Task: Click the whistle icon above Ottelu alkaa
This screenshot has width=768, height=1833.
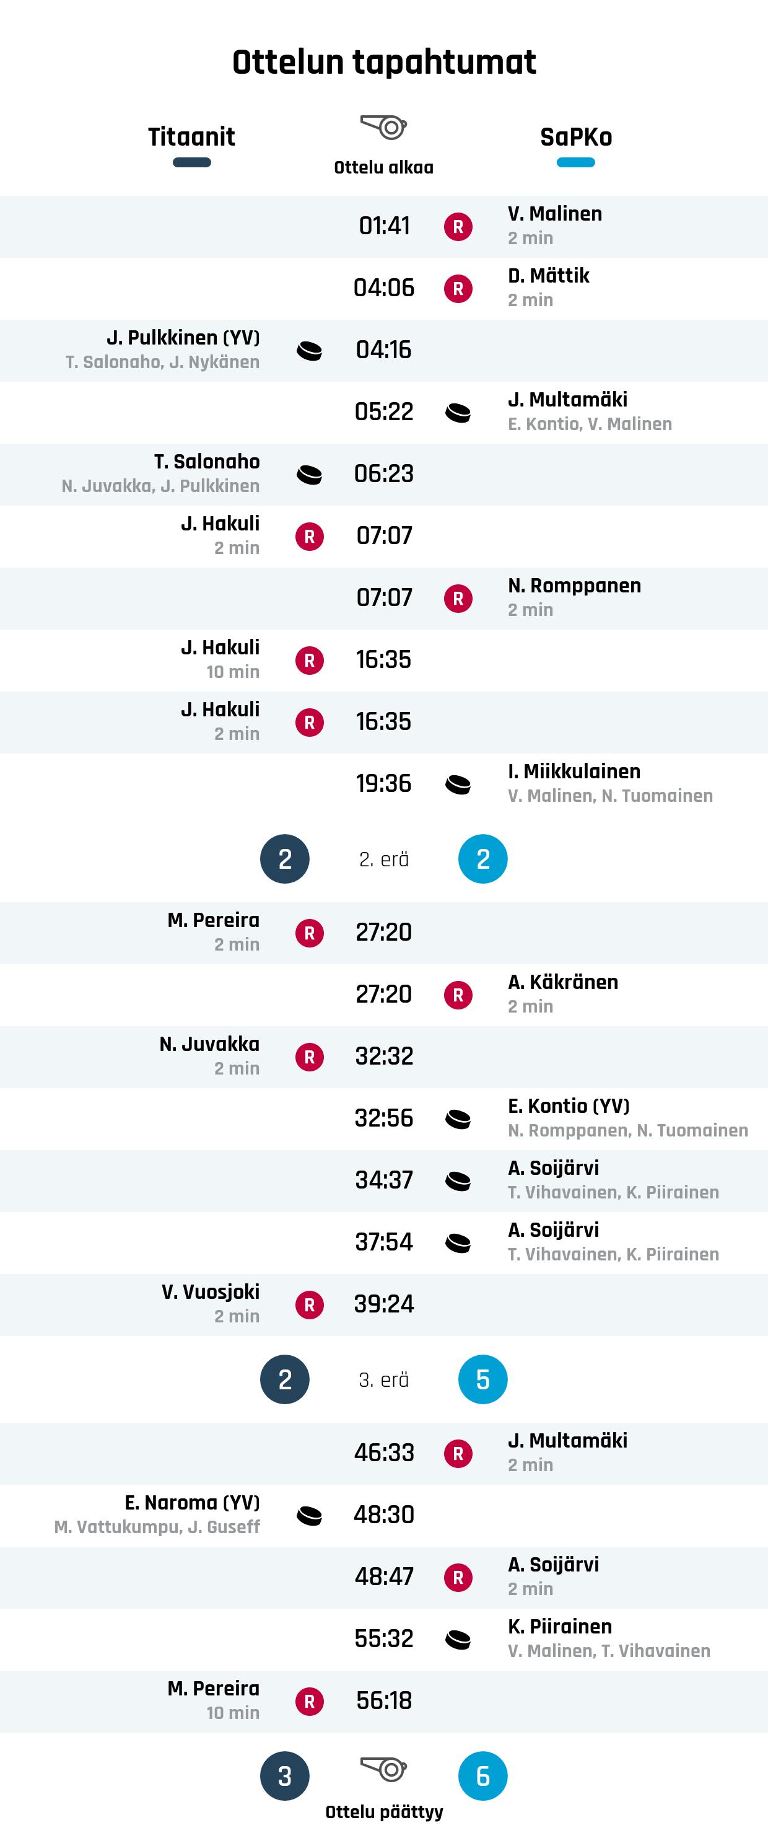Action: tap(383, 128)
